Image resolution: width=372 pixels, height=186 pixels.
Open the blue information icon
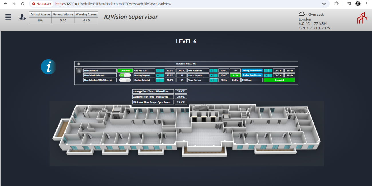coord(48,67)
